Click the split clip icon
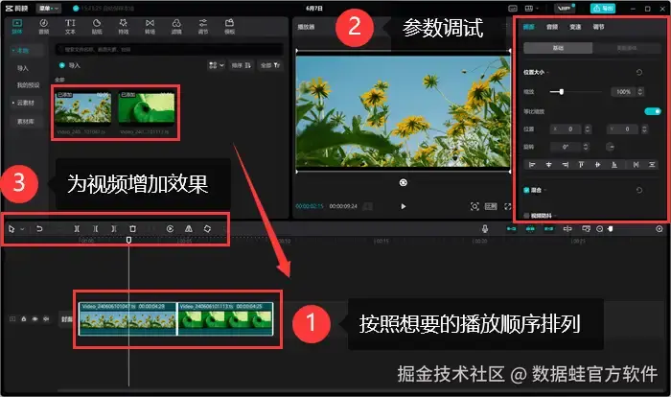Image resolution: width=671 pixels, height=397 pixels. point(77,229)
